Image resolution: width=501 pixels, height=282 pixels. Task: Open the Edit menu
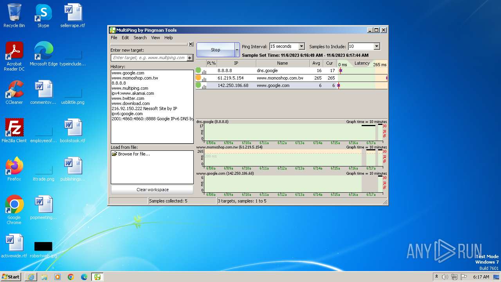coord(125,38)
